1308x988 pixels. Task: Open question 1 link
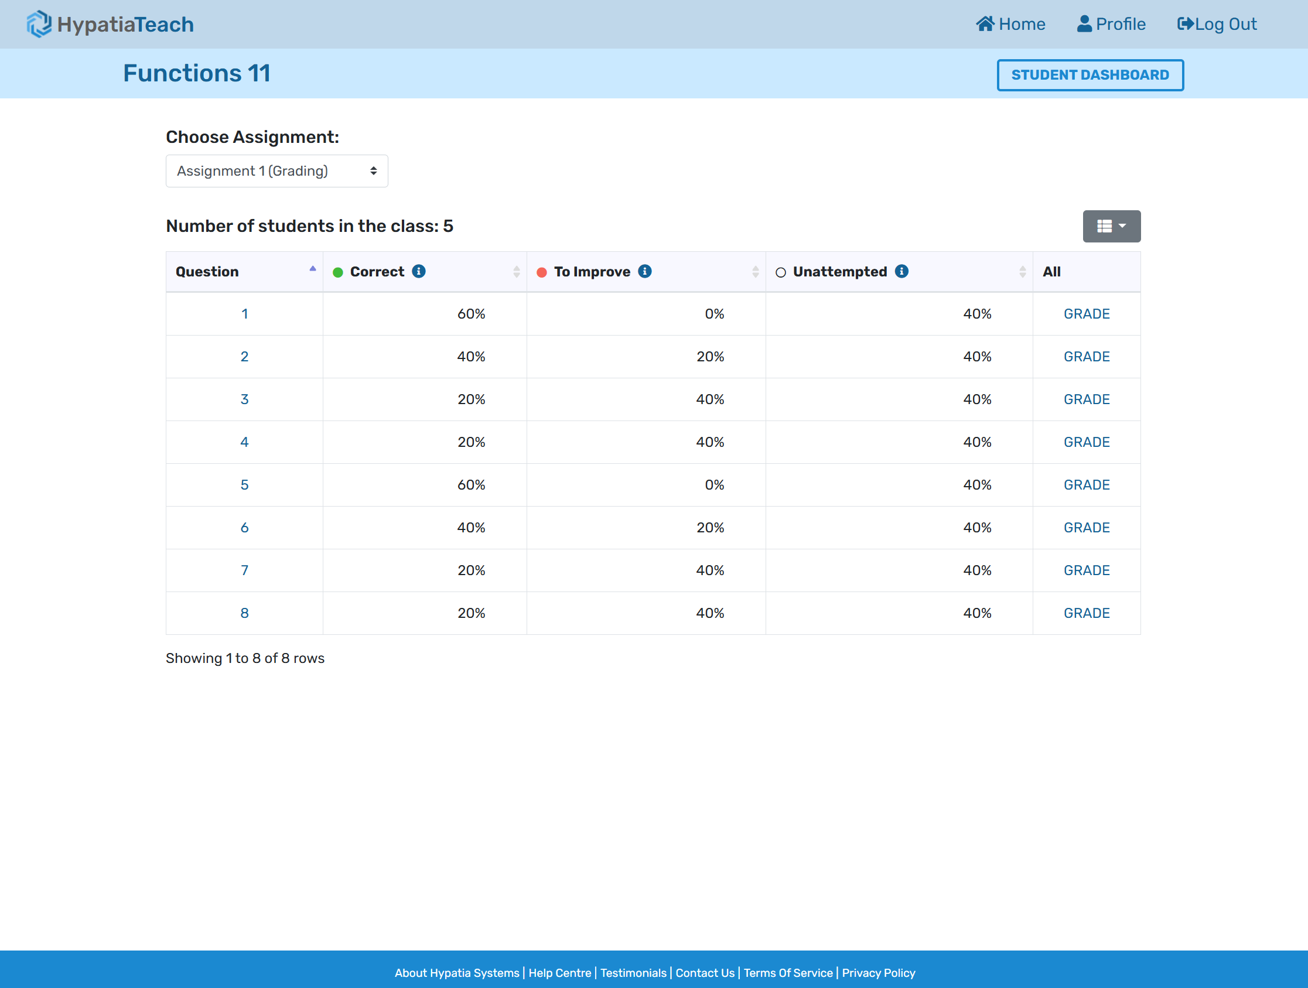pos(244,314)
